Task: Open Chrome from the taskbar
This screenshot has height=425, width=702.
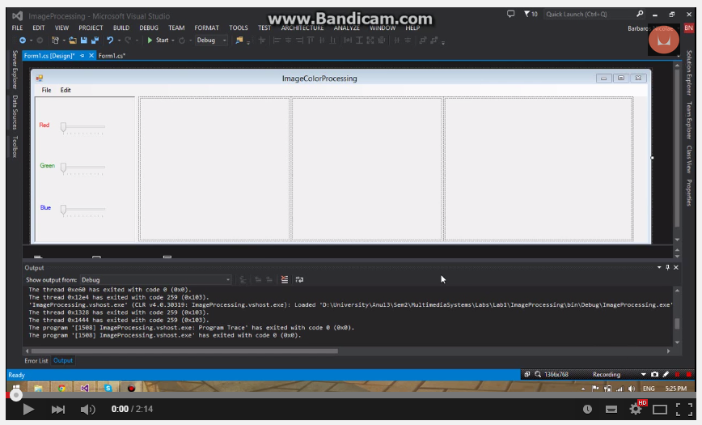Action: [61, 388]
